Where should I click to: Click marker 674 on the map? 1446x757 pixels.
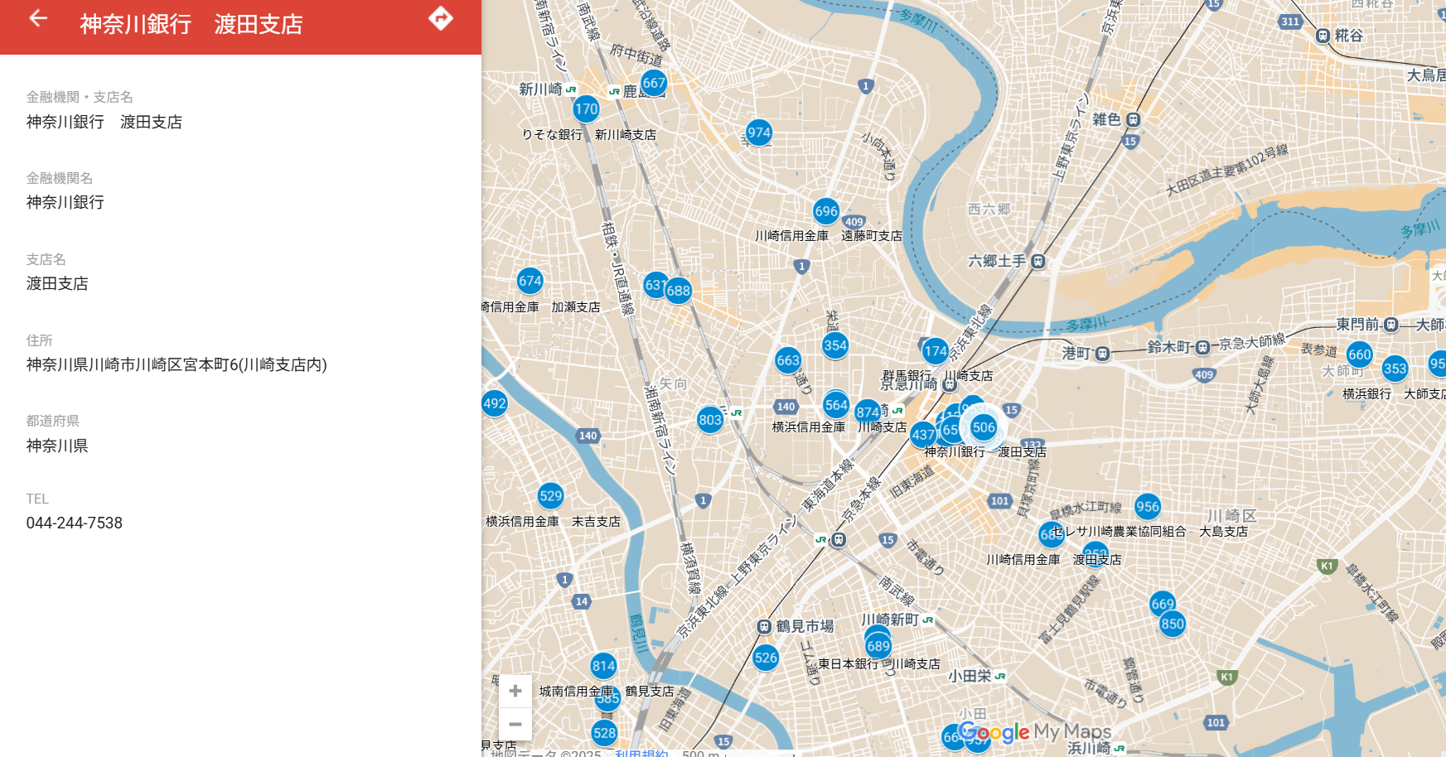tap(530, 281)
